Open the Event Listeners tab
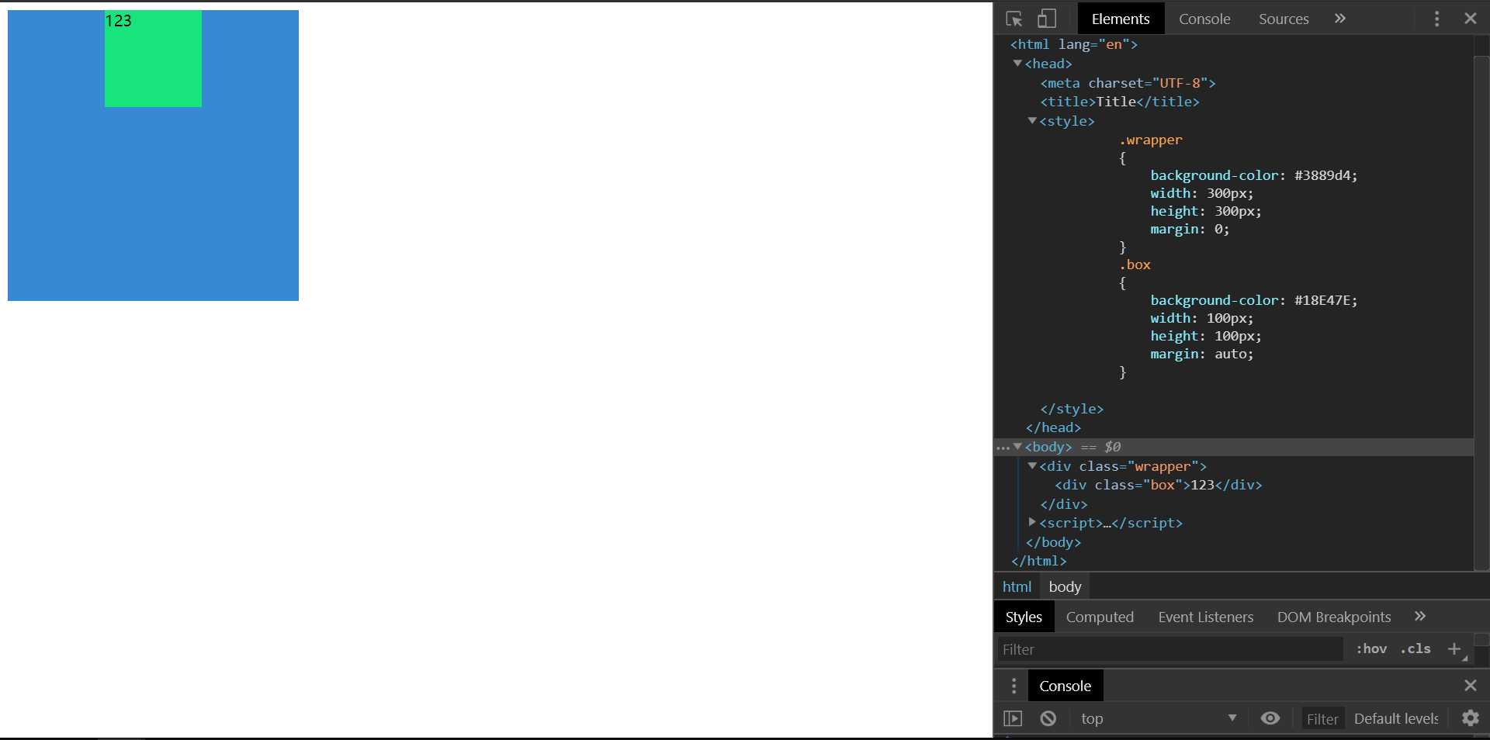This screenshot has width=1490, height=740. click(x=1205, y=617)
